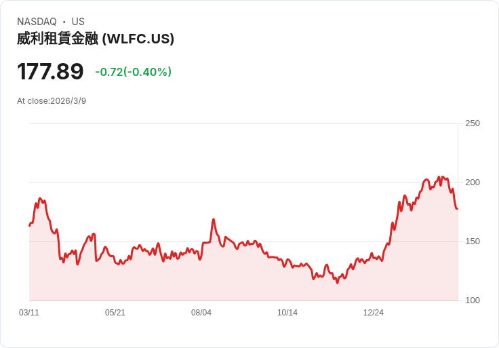Click the 200 price axis label

pos(473,182)
